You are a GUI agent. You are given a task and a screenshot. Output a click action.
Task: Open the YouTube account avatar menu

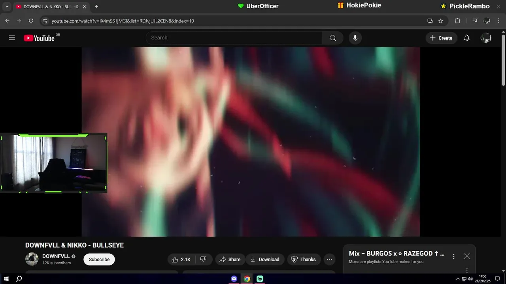click(x=486, y=38)
